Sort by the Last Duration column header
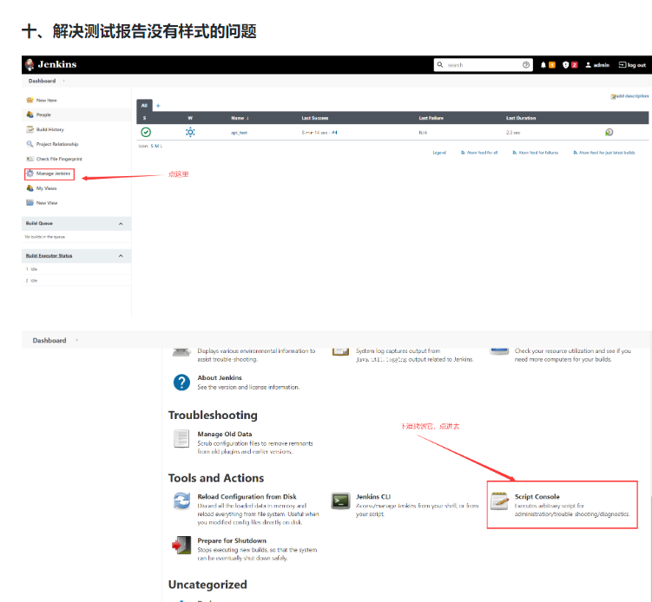652x602 pixels. (521, 119)
